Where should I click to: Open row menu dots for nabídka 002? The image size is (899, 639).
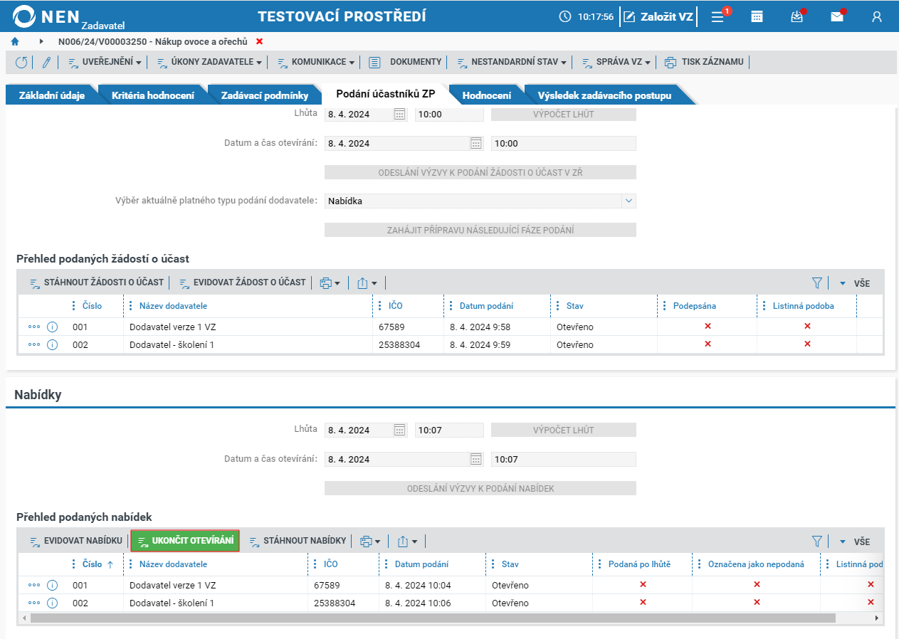(x=34, y=603)
